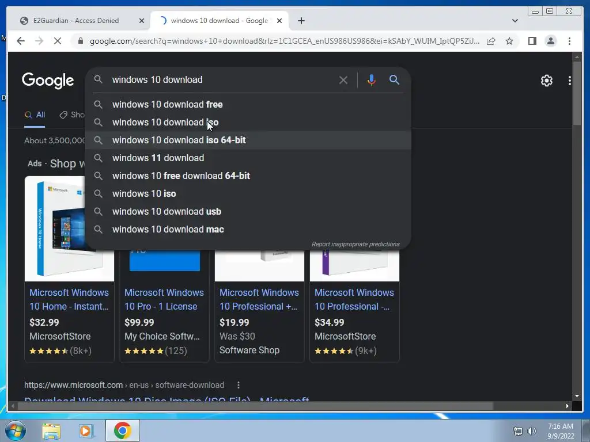The image size is (590, 442).
Task: Expand the tab search chevron
Action: 515,21
